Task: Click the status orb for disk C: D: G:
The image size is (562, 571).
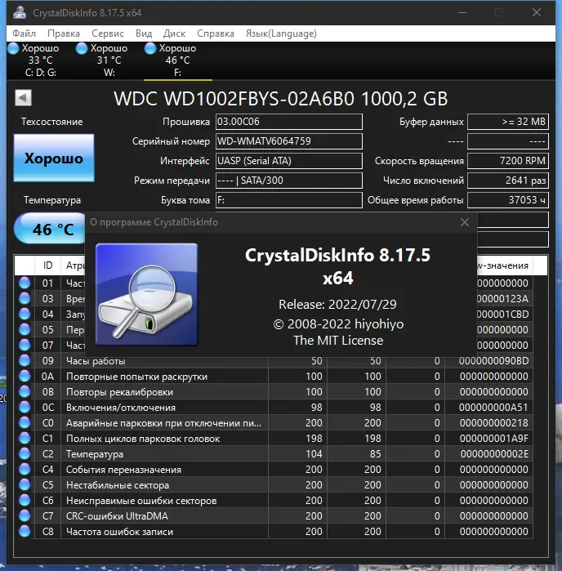Action: [13, 48]
